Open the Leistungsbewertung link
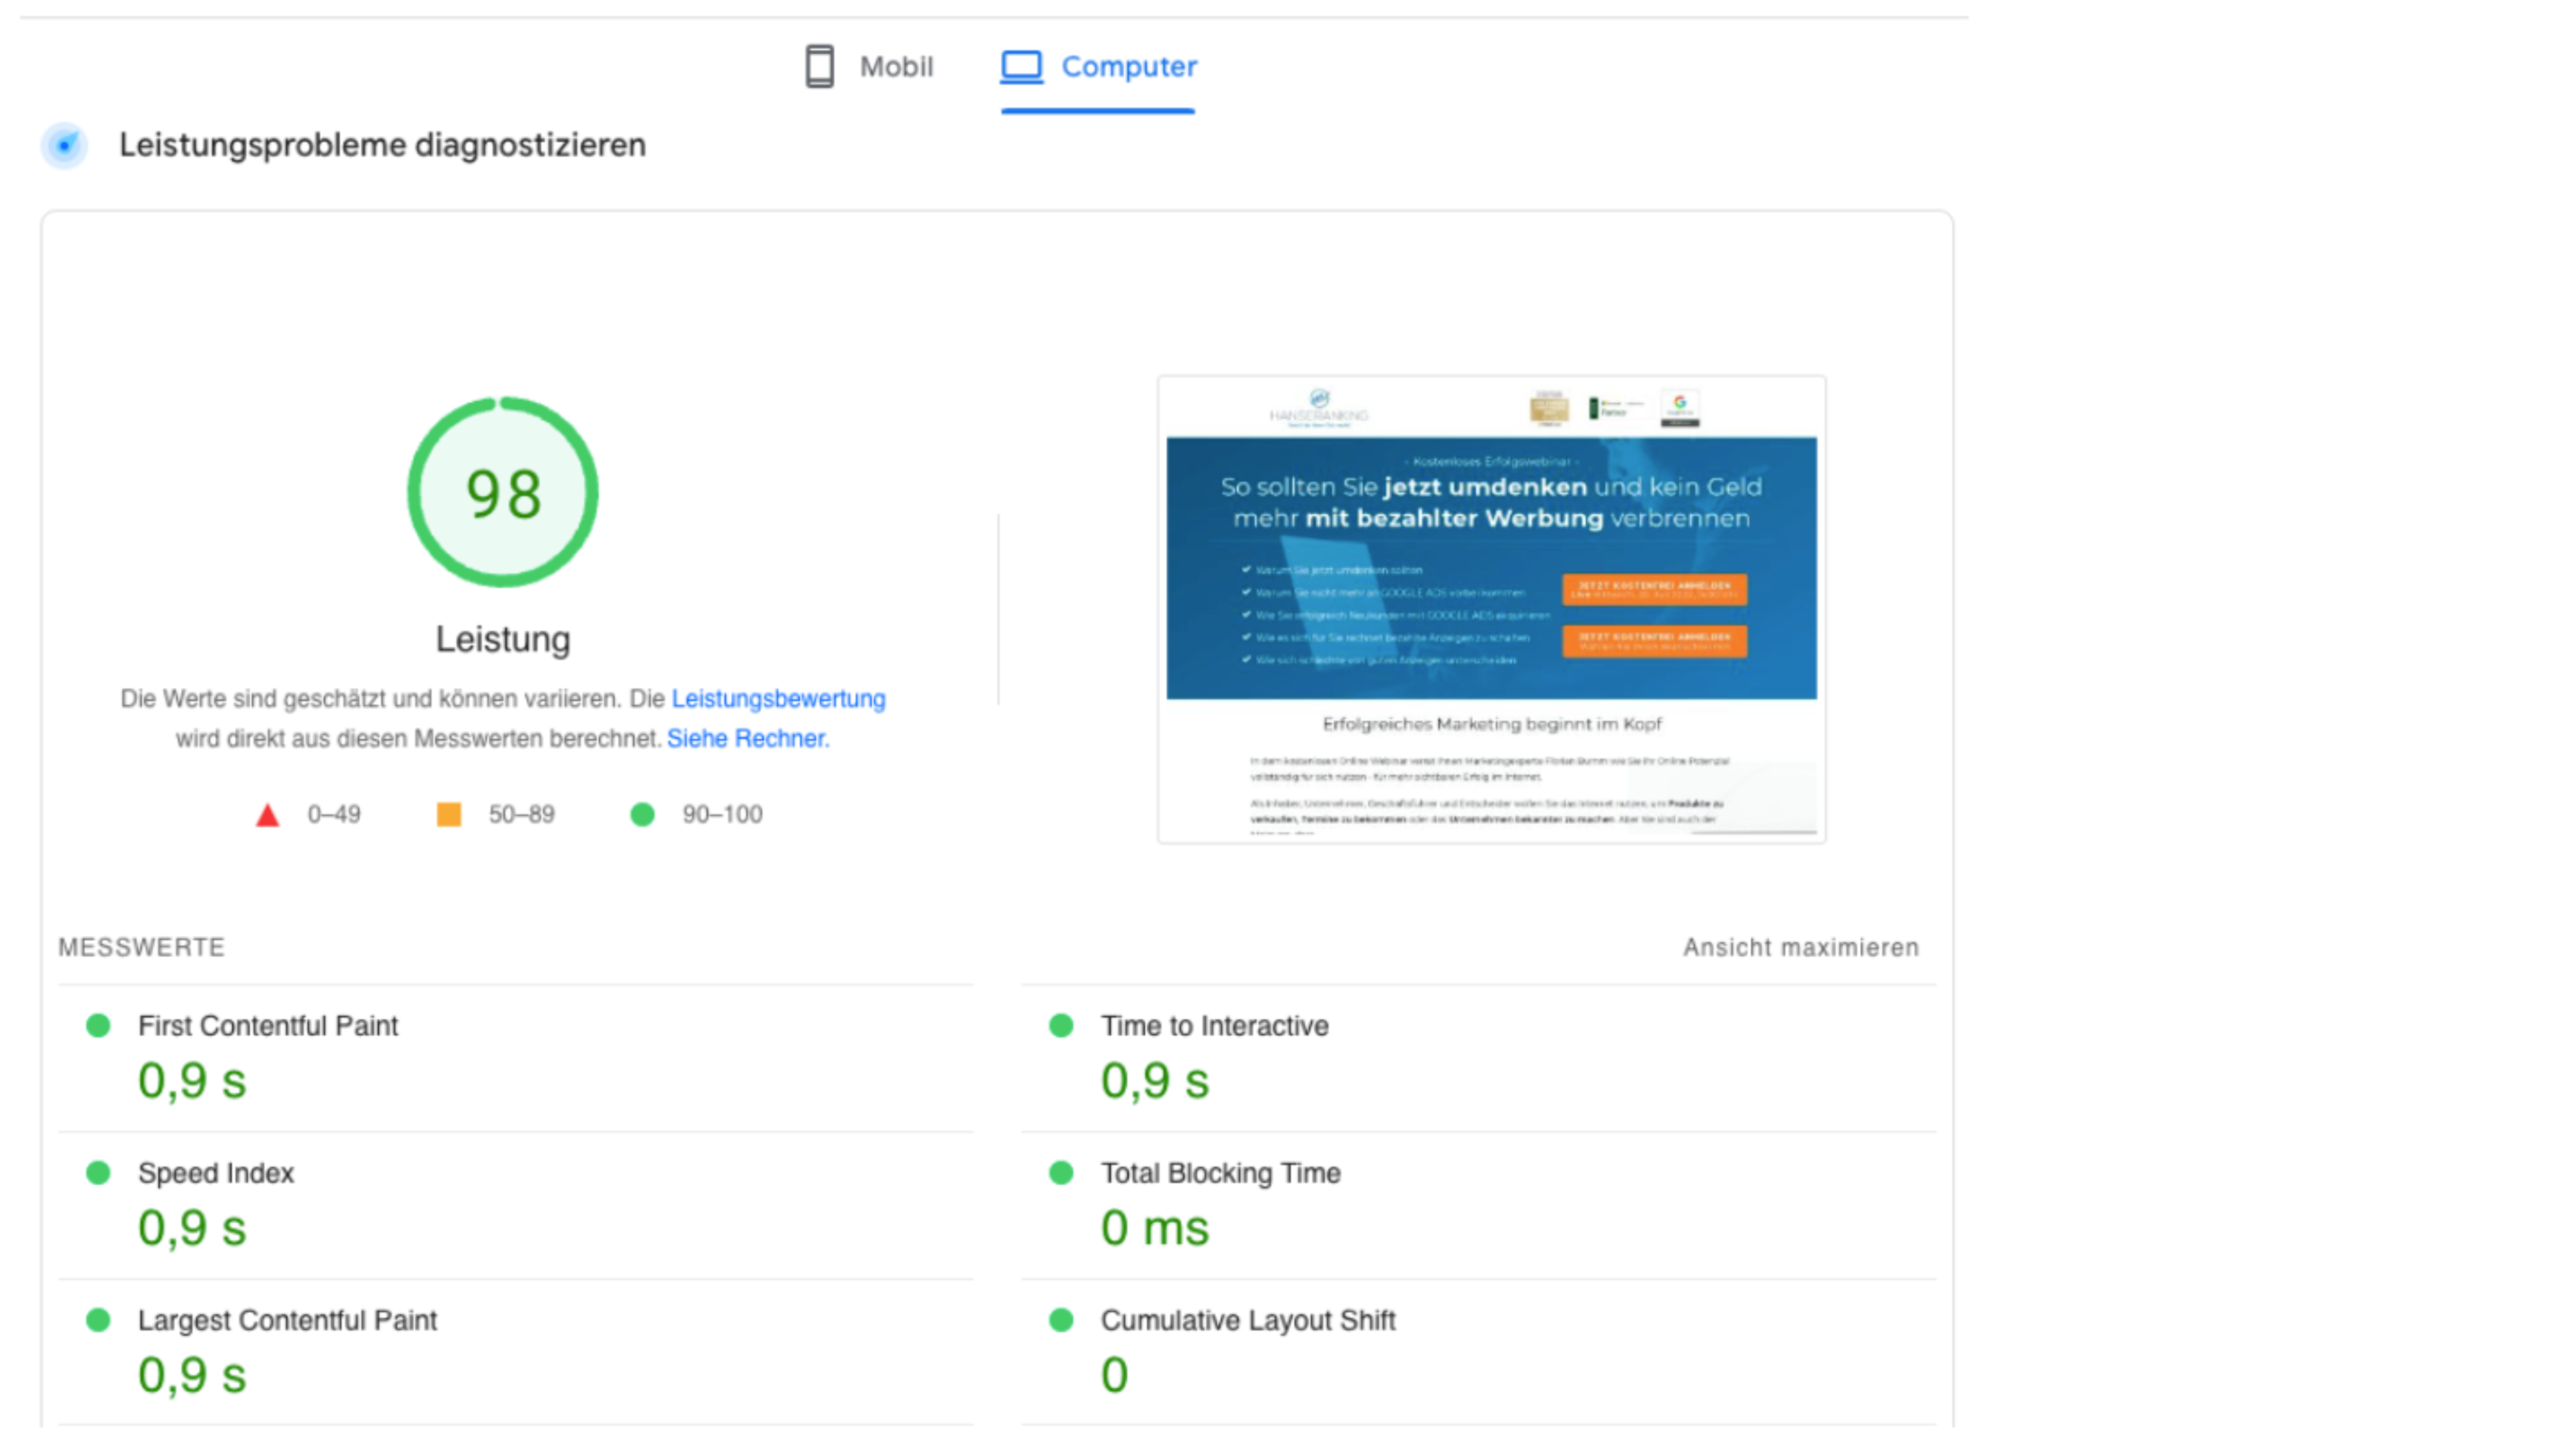2576x1449 pixels. coord(778,699)
